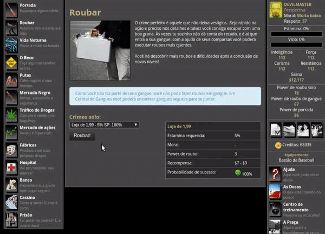Image resolution: width=325 pixels, height=234 pixels.
Task: Click the 'Recompensa:' $7 - $9 row
Action: (213, 163)
